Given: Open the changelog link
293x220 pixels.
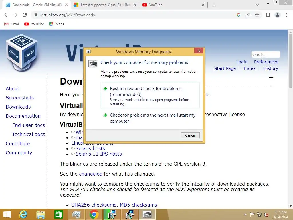Looking at the screenshot, I should (x=91, y=174).
